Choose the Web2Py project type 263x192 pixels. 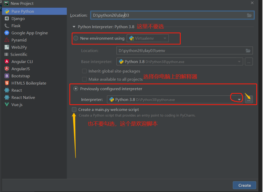(x=34, y=47)
